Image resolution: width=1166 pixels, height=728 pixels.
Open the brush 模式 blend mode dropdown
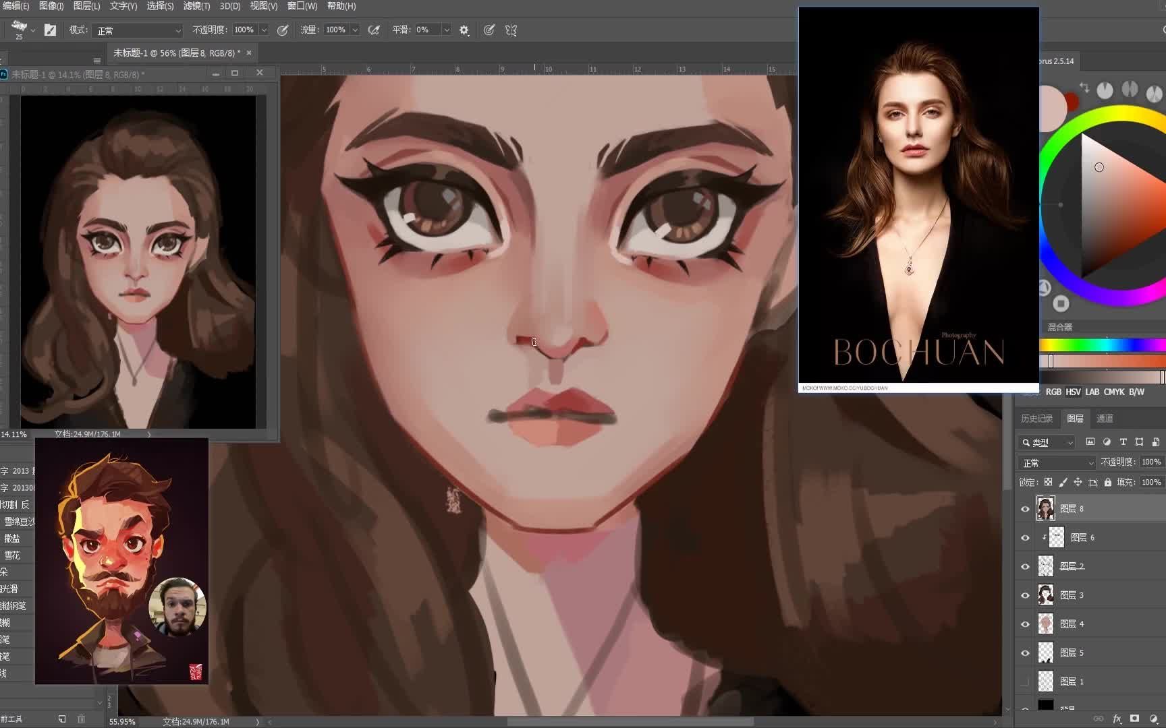pyautogui.click(x=138, y=30)
